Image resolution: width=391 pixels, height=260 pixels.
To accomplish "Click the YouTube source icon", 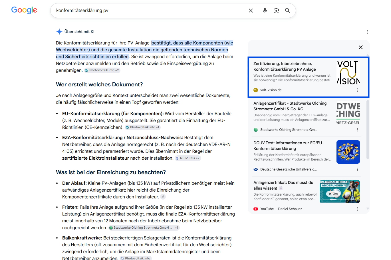I will (x=256, y=209).
